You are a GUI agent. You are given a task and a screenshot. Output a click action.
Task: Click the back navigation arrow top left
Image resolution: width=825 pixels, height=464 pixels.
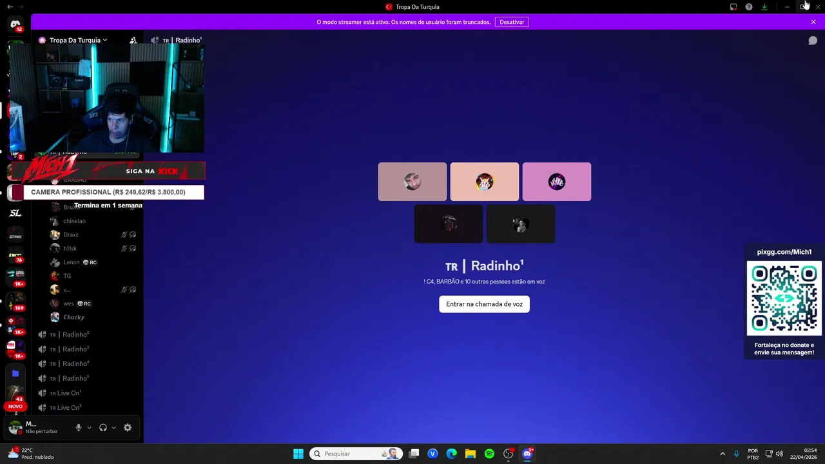click(x=10, y=7)
